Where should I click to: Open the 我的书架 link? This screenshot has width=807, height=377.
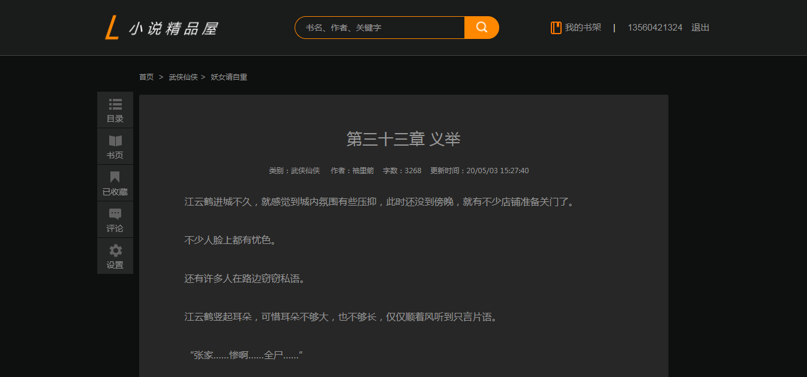[583, 28]
